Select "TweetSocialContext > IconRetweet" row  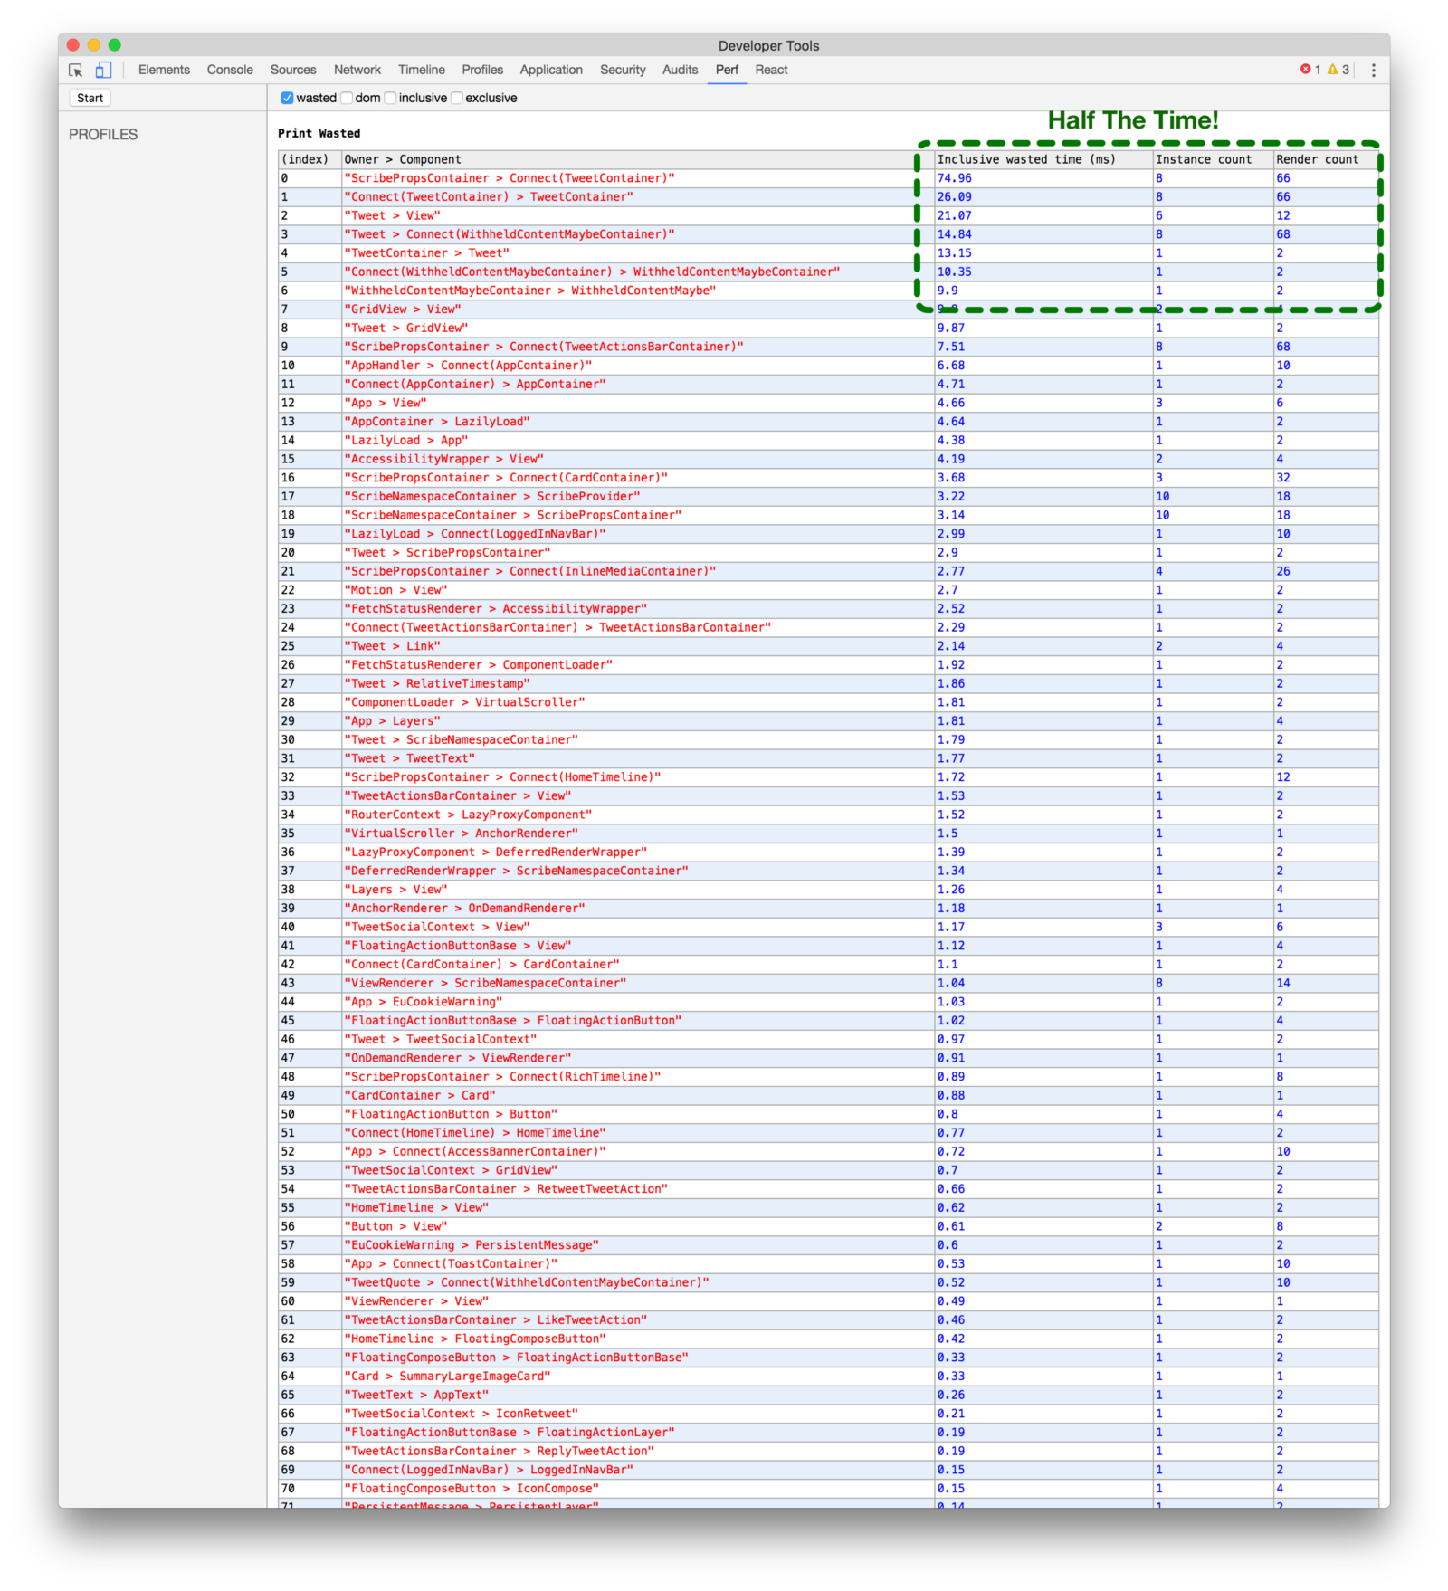[x=828, y=1414]
